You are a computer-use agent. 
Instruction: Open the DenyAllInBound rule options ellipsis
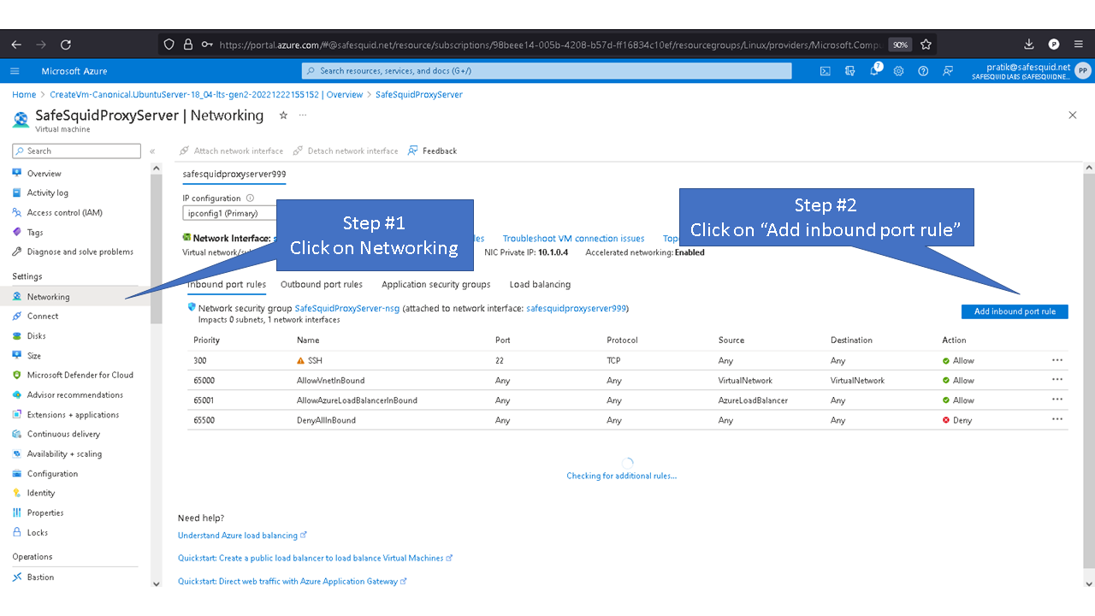1057,419
